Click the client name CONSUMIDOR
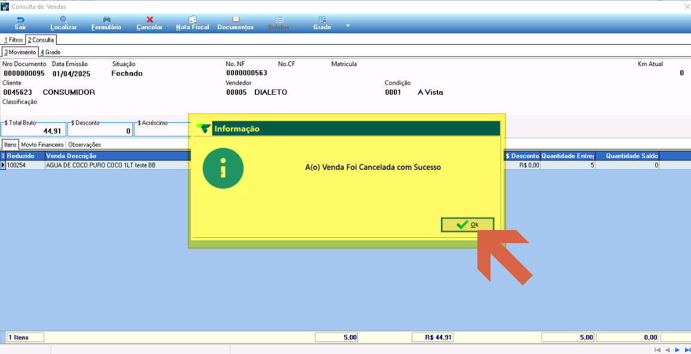691x354 pixels. click(69, 92)
